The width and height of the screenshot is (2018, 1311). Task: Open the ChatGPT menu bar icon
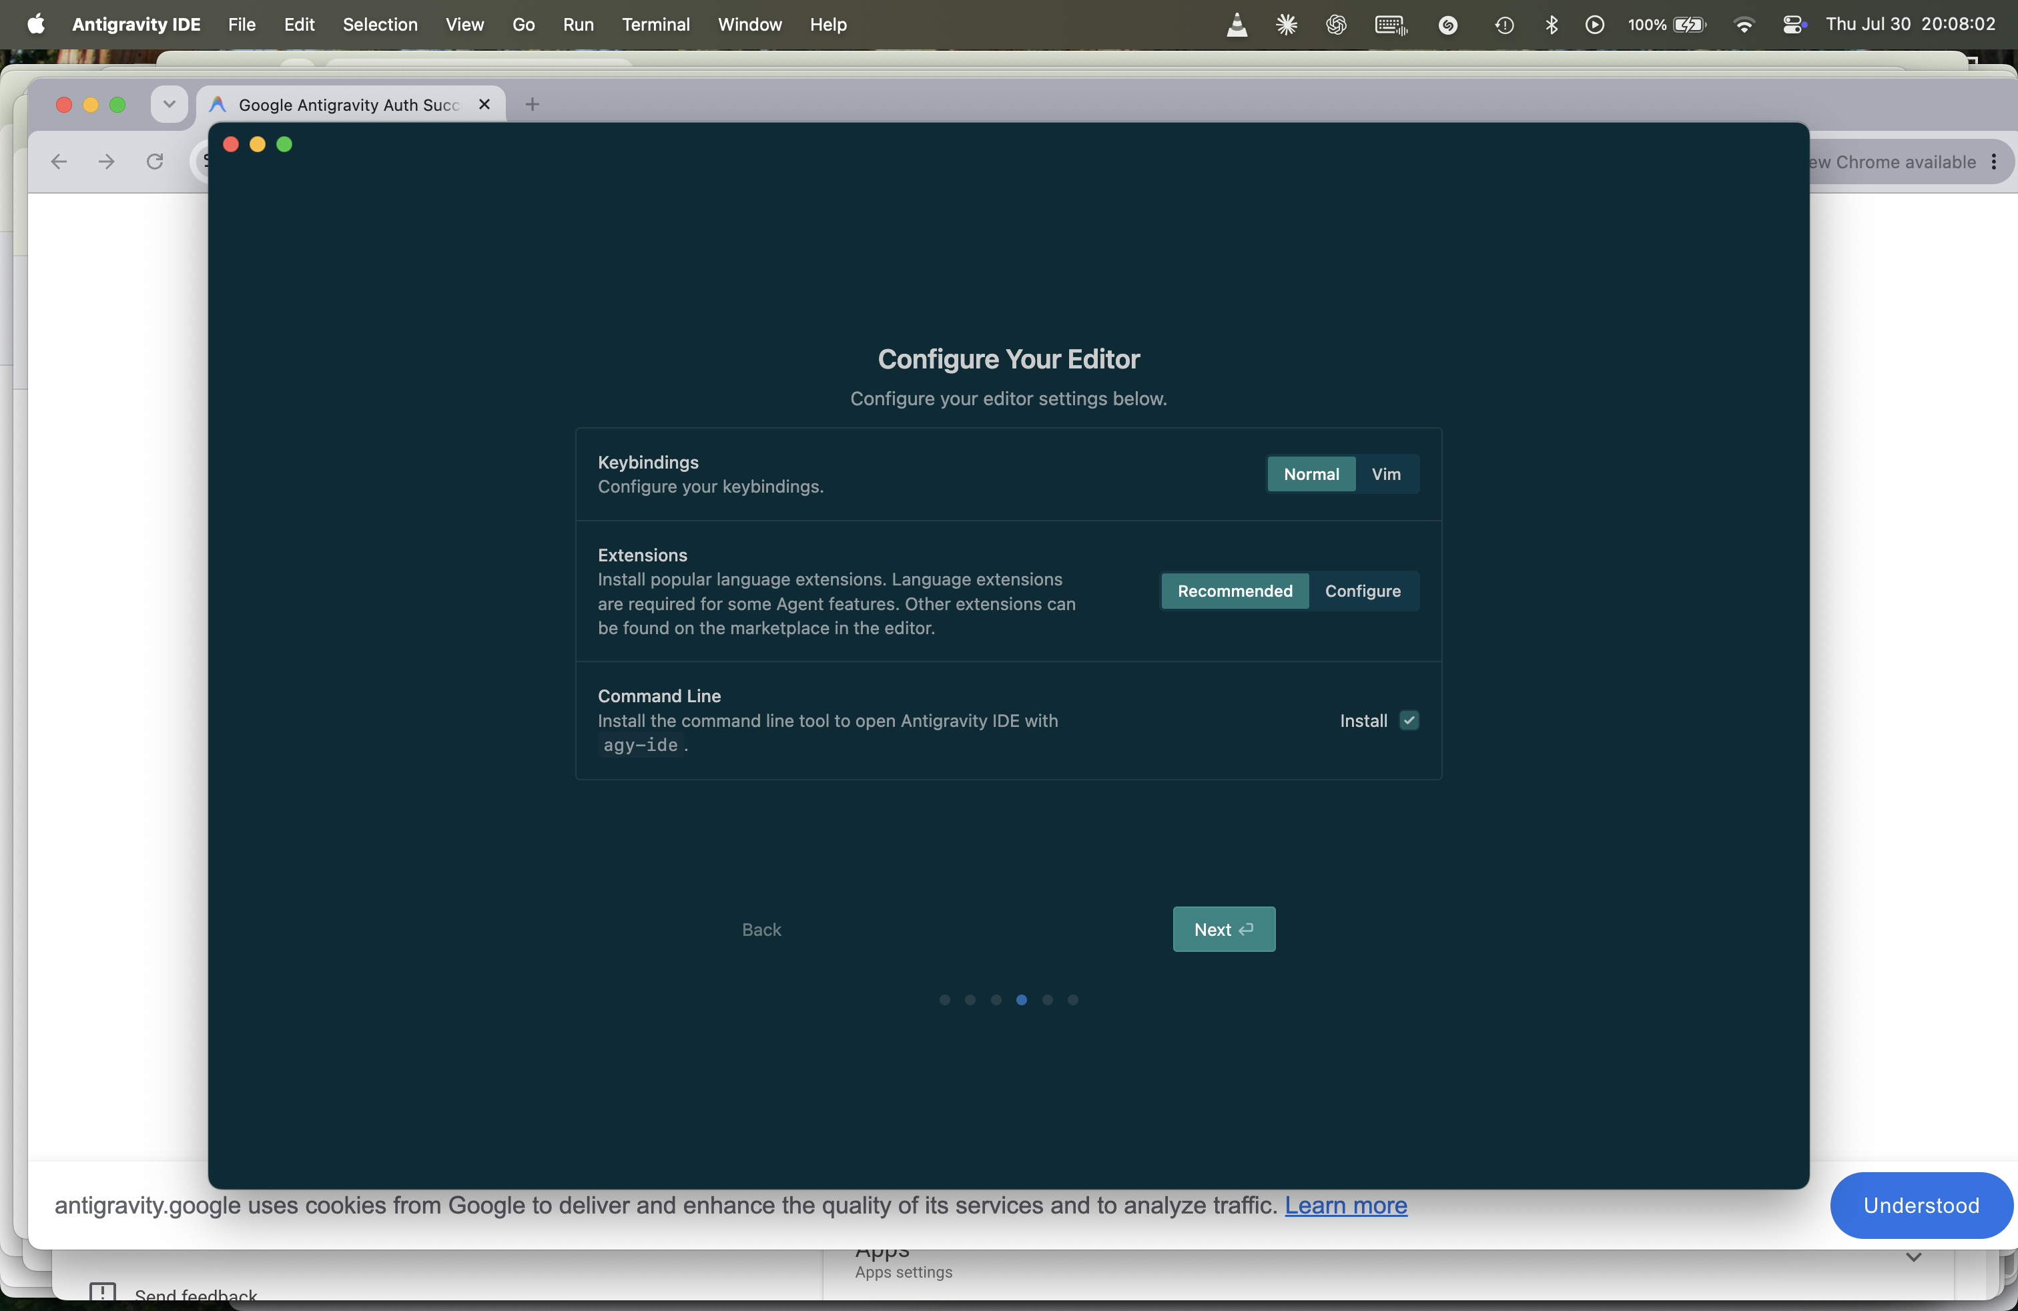pos(1336,25)
